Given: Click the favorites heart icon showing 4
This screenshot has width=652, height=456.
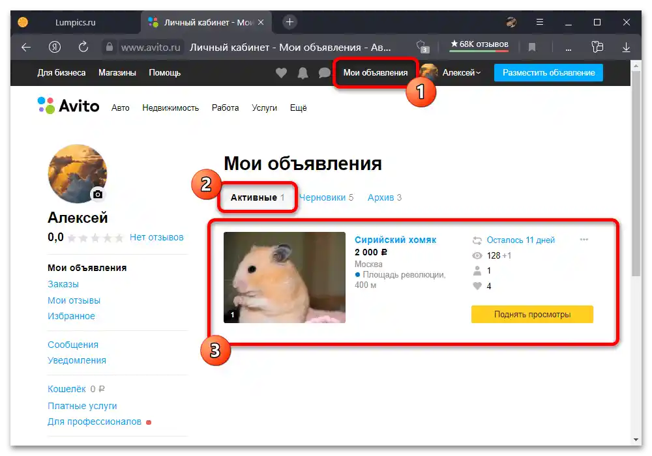Looking at the screenshot, I should pyautogui.click(x=477, y=286).
